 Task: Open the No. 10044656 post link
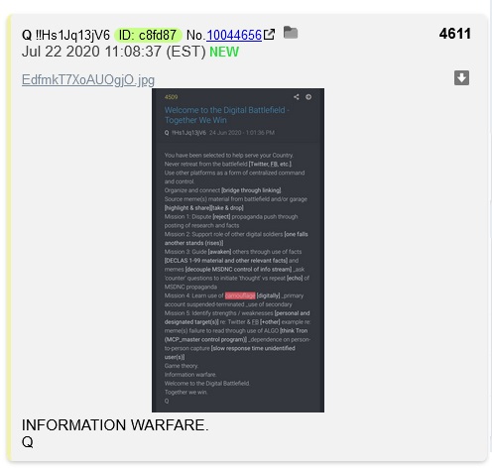[x=234, y=35]
